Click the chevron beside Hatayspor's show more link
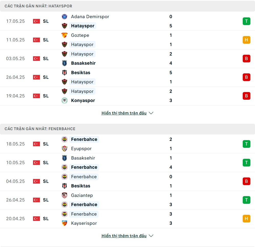Viewport: 255px width, 247px height. (151, 113)
